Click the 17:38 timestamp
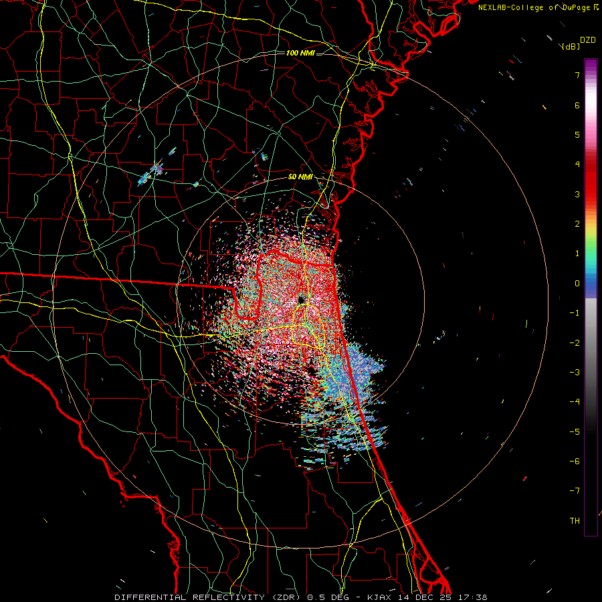 coord(474,597)
